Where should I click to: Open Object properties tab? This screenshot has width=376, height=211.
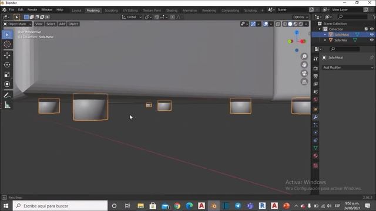point(315,110)
